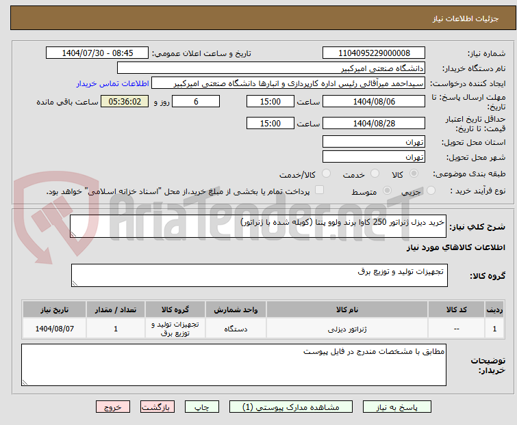The width and height of the screenshot is (517, 425).
Task: Open اطلاعات تماس خریدار contact link
Action: coord(113,83)
